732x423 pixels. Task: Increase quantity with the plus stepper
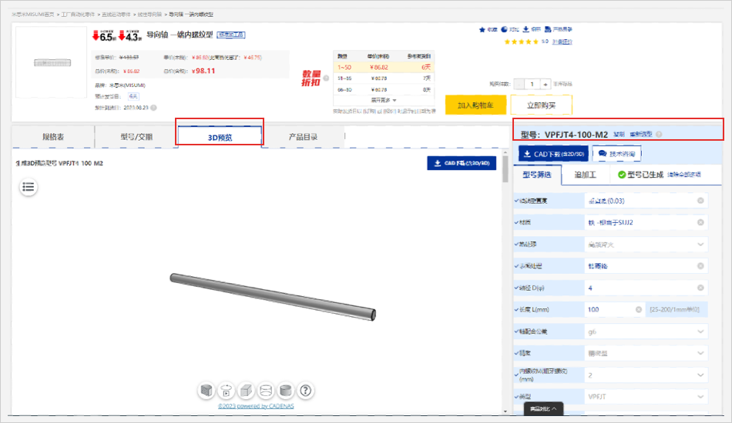click(545, 84)
